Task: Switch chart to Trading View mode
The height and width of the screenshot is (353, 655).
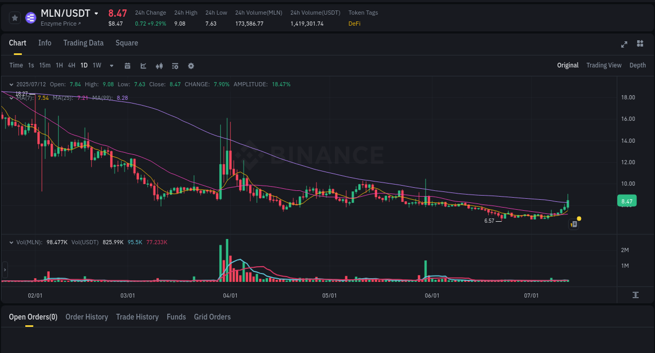Action: click(604, 65)
